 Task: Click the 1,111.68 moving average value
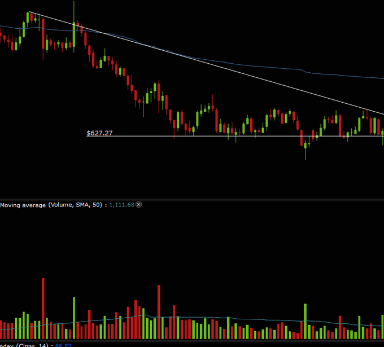[x=122, y=205]
